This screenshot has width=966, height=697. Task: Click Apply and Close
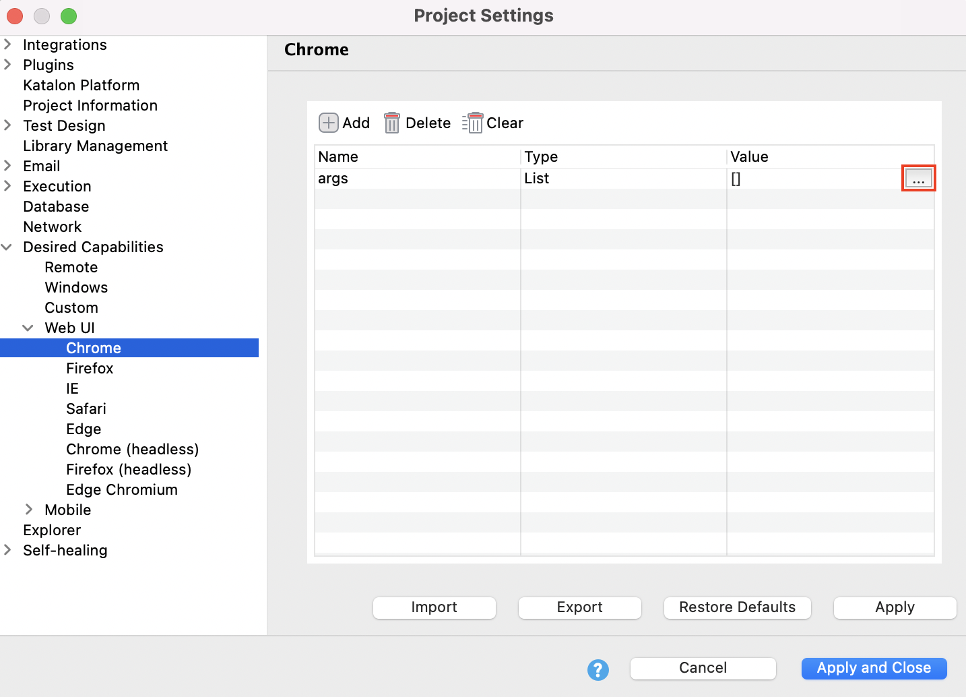click(x=874, y=668)
